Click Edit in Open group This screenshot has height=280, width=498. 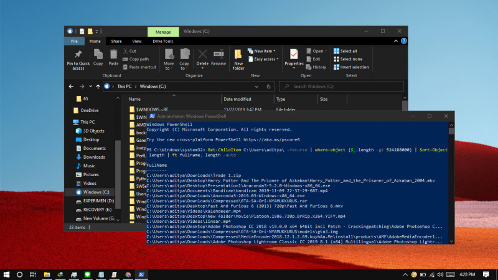coord(313,59)
